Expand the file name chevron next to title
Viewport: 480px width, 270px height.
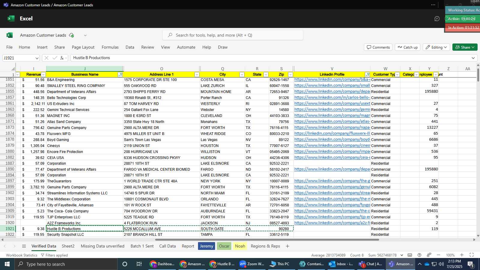tap(85, 35)
